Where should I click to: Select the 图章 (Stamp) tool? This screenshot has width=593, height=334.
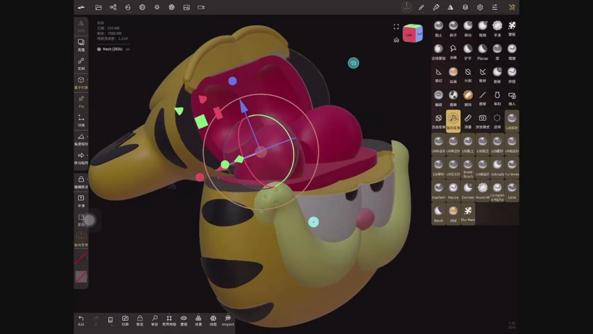(x=453, y=98)
